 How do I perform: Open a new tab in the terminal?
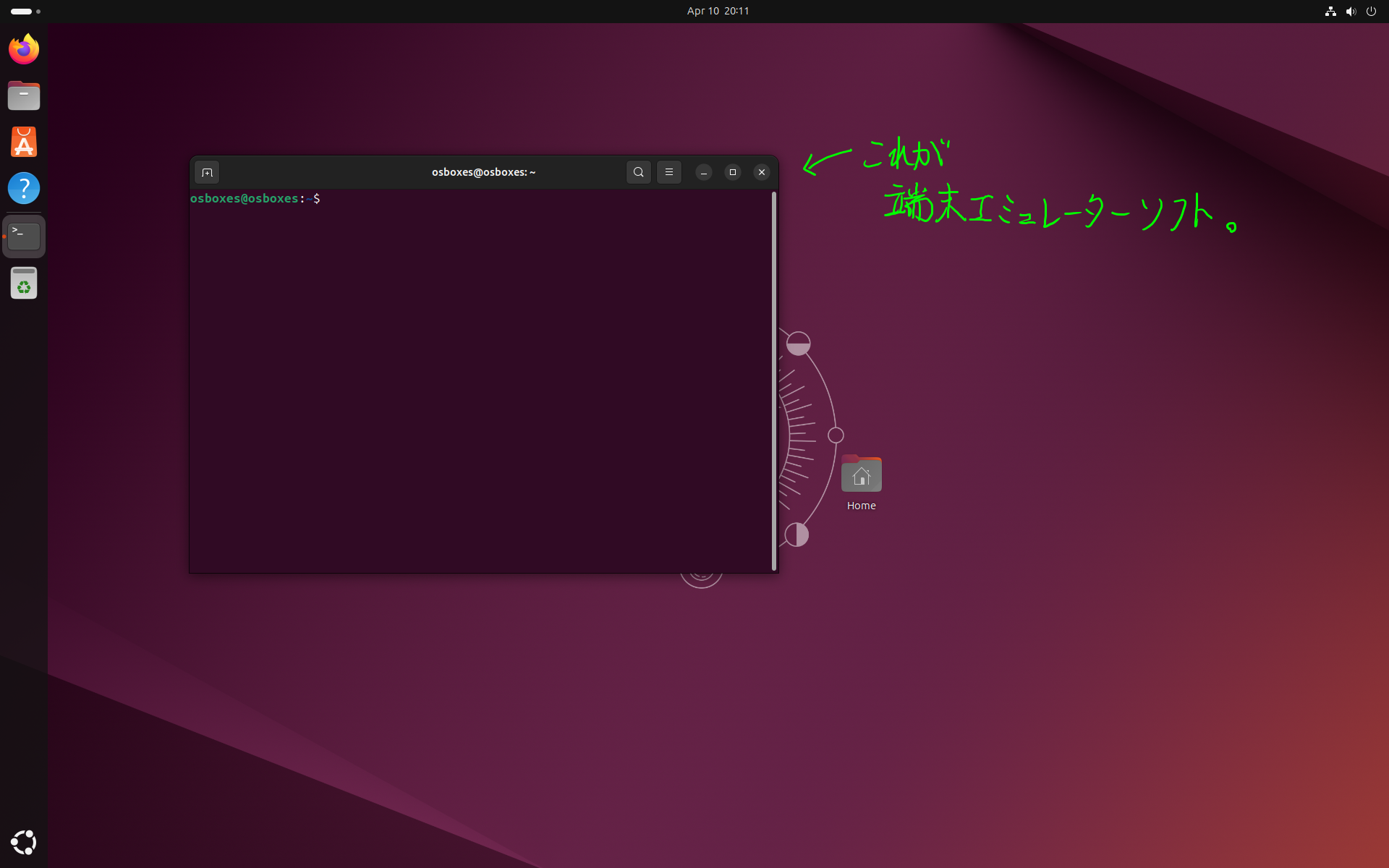click(207, 172)
